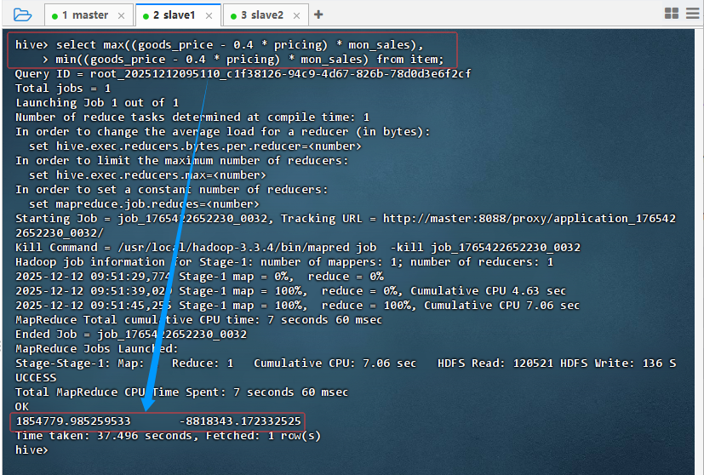Click the Kill Command line
This screenshot has width=704, height=475.
pos(298,248)
